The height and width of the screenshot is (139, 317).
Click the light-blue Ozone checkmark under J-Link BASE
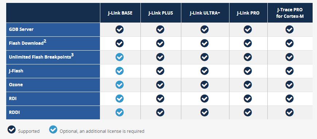120,85
